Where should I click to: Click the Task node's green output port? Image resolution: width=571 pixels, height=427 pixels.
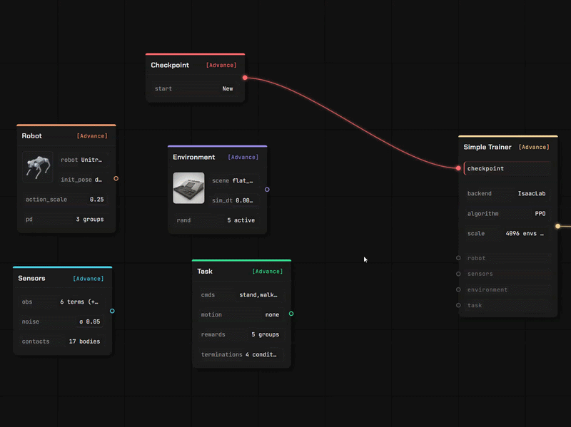coord(291,314)
